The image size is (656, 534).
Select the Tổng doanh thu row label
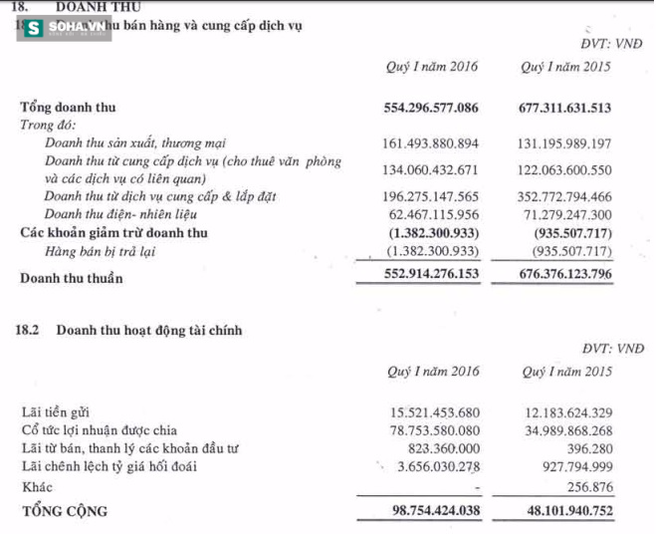click(68, 108)
